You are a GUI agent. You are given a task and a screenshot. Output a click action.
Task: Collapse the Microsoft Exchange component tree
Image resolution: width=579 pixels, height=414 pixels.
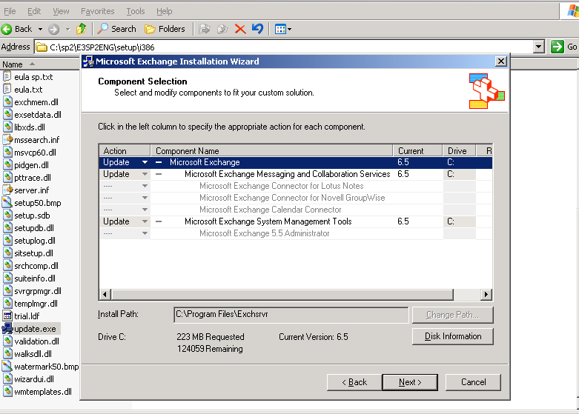tap(159, 162)
